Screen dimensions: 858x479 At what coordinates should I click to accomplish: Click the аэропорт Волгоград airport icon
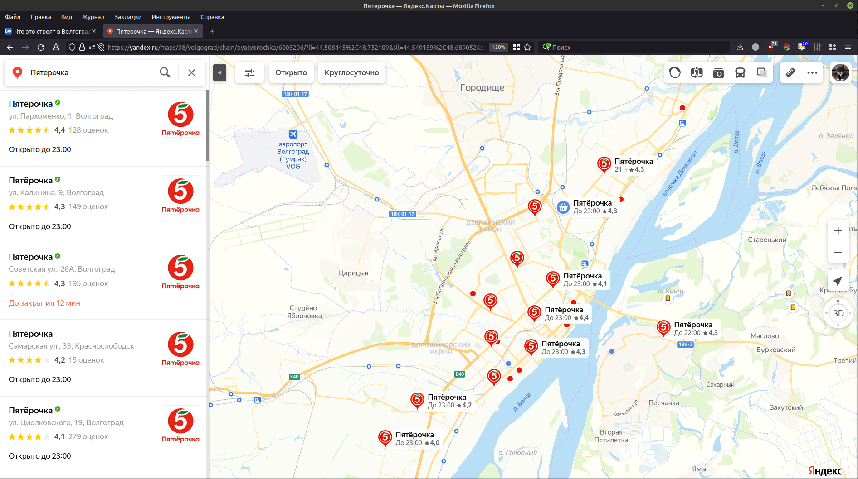293,134
